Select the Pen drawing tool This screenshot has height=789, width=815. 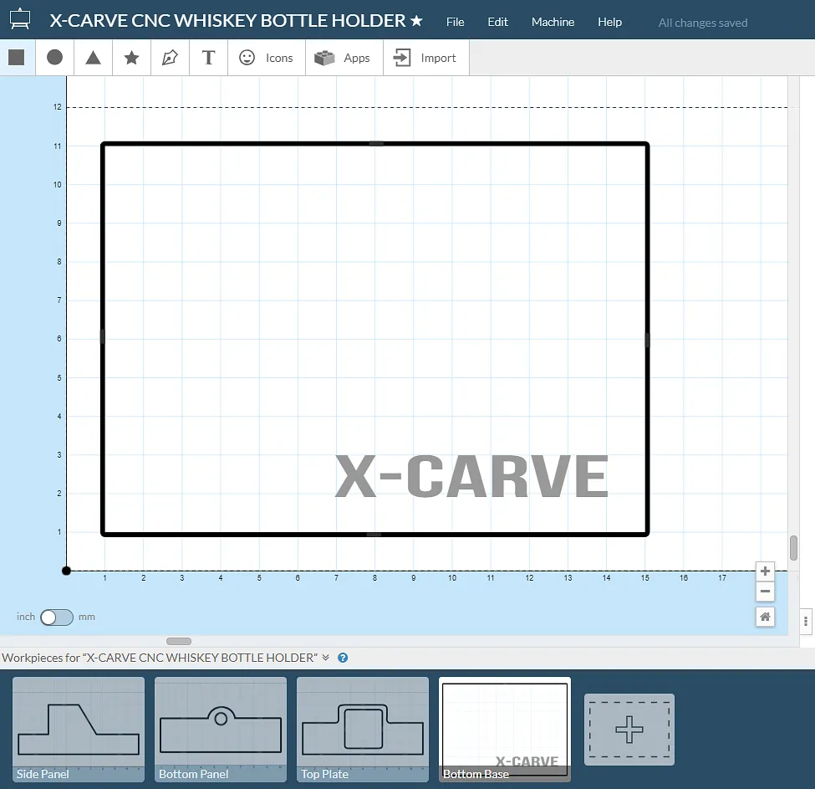click(171, 58)
